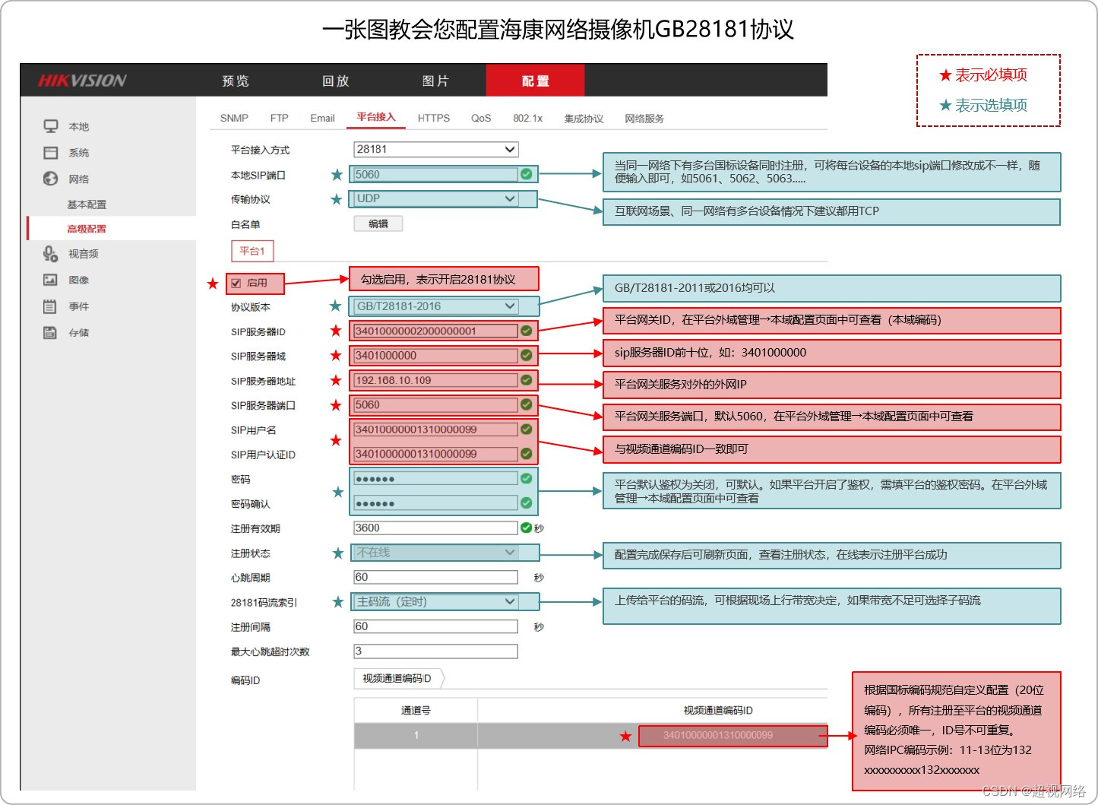Open the 网络 globe icon in sidebar

point(51,179)
